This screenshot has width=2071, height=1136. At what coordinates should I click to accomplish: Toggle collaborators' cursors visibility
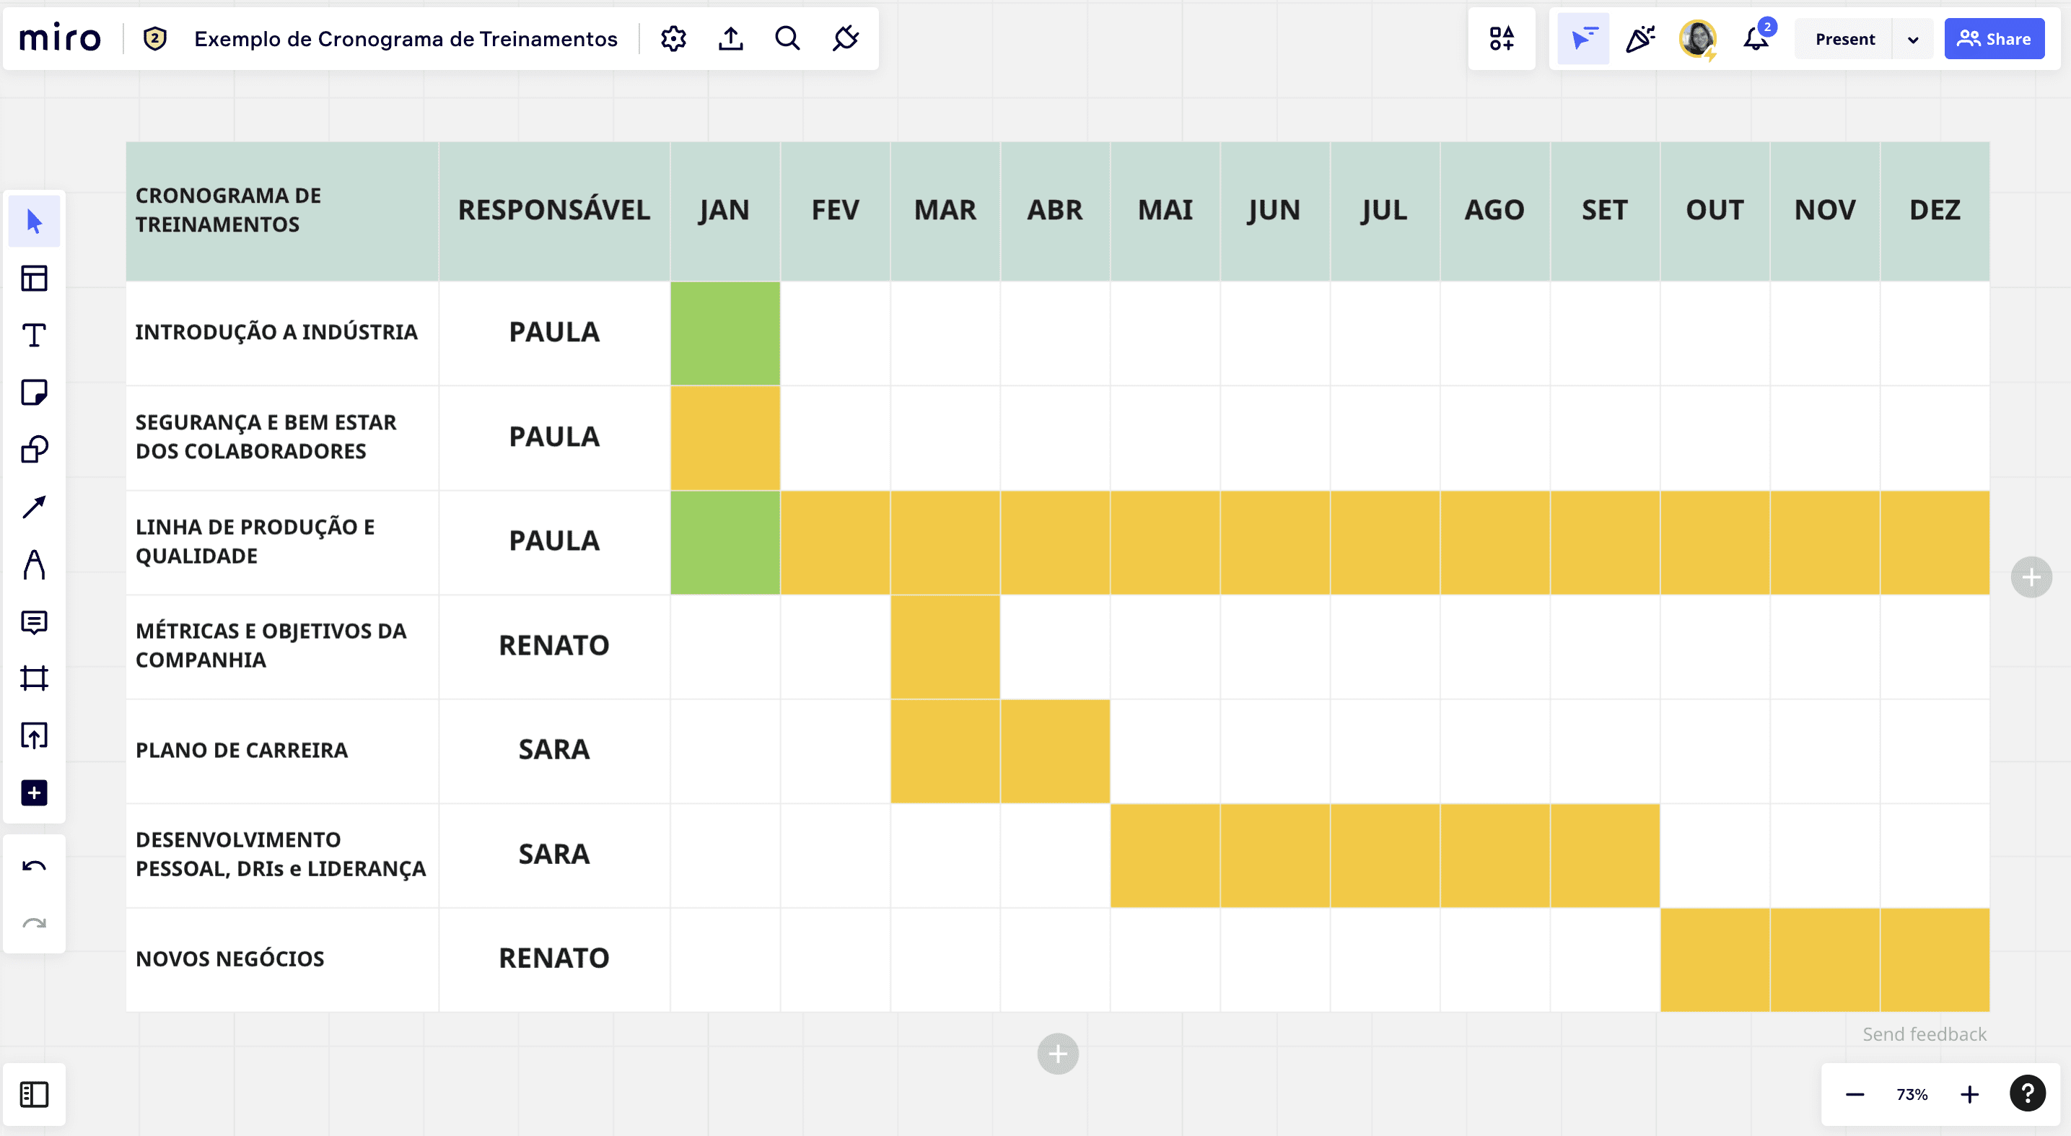pyautogui.click(x=1582, y=38)
